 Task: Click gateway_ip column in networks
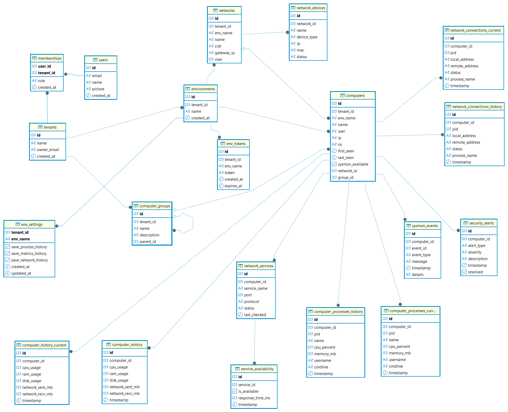pos(225,53)
